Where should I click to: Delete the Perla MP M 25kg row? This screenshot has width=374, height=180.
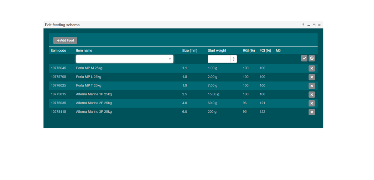coord(311,68)
